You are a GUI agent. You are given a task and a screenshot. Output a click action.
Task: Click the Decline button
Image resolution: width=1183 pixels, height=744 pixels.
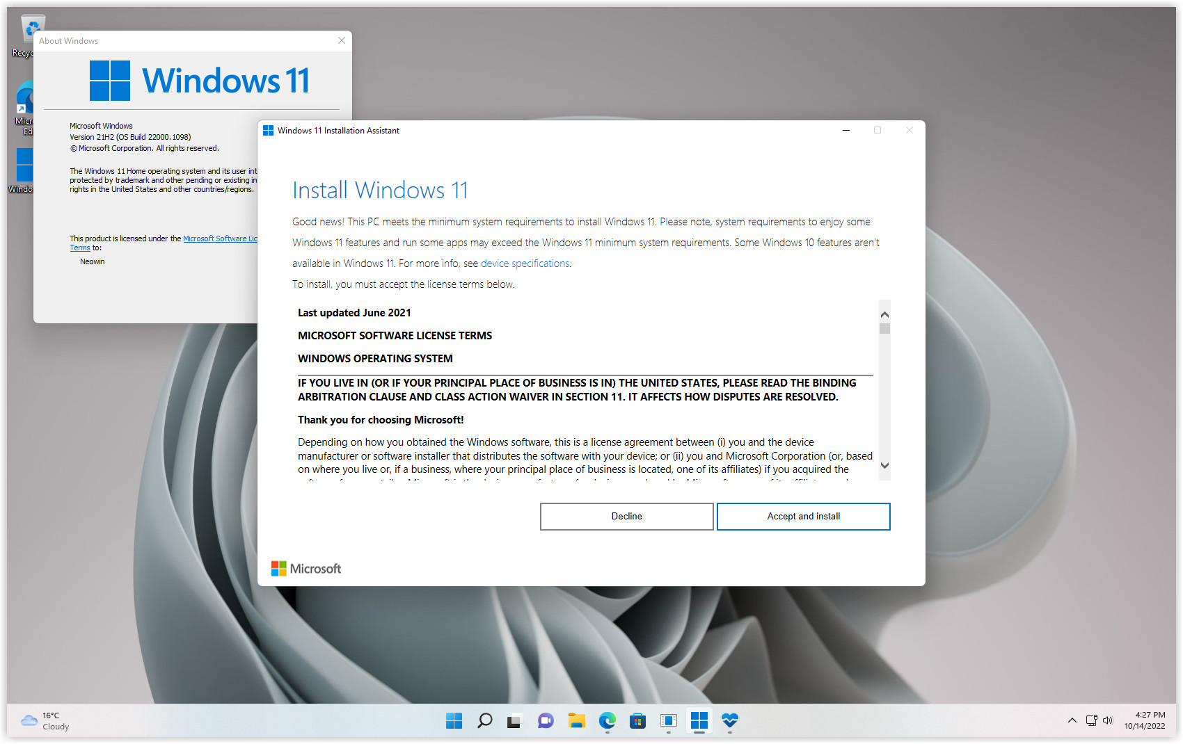coord(626,516)
